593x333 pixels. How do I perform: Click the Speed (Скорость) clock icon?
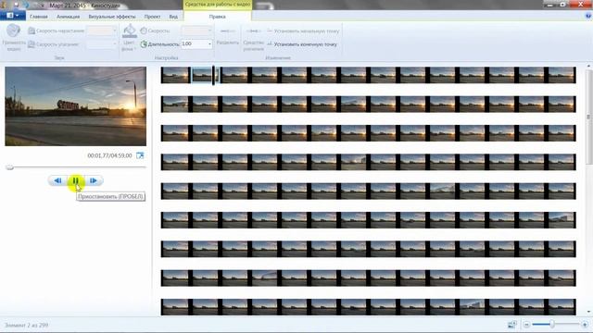point(144,31)
